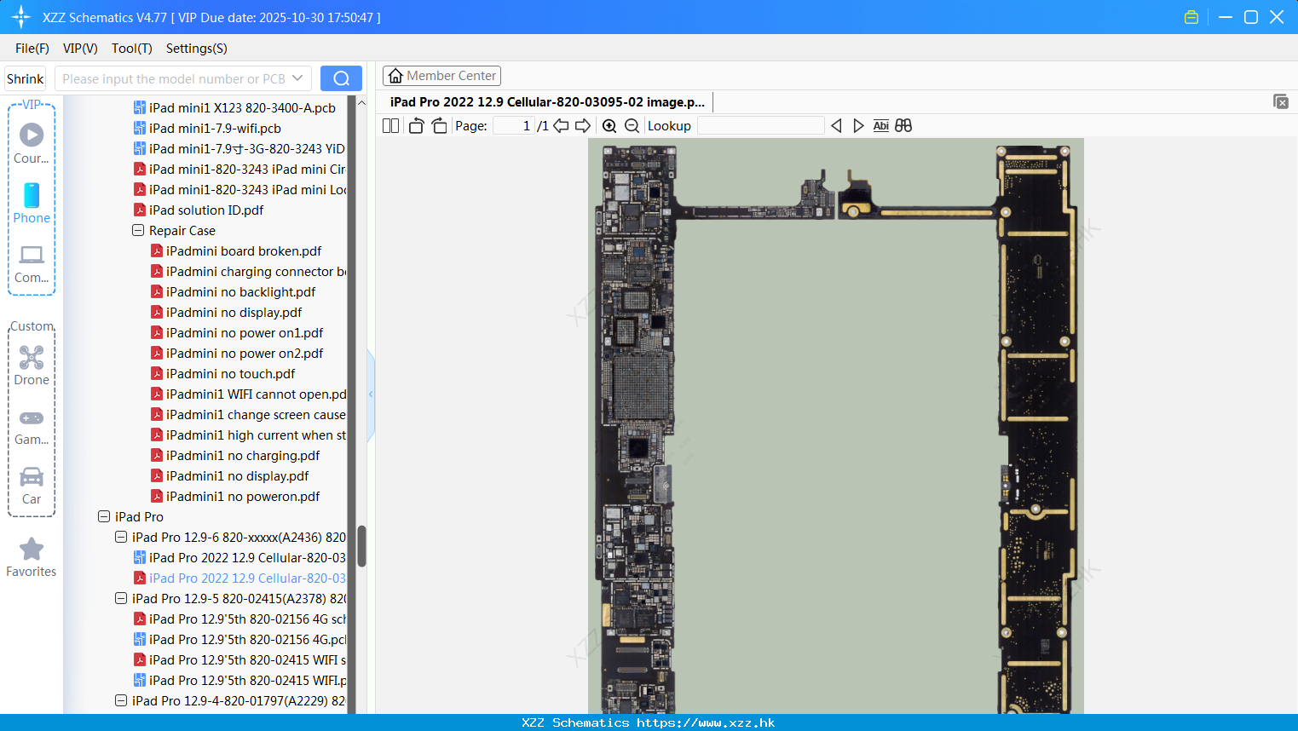The width and height of the screenshot is (1298, 731).
Task: Open the Game console category
Action: tap(32, 427)
